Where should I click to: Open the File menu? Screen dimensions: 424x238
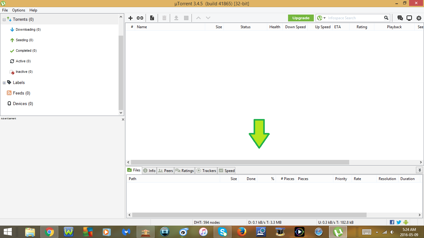click(x=5, y=10)
